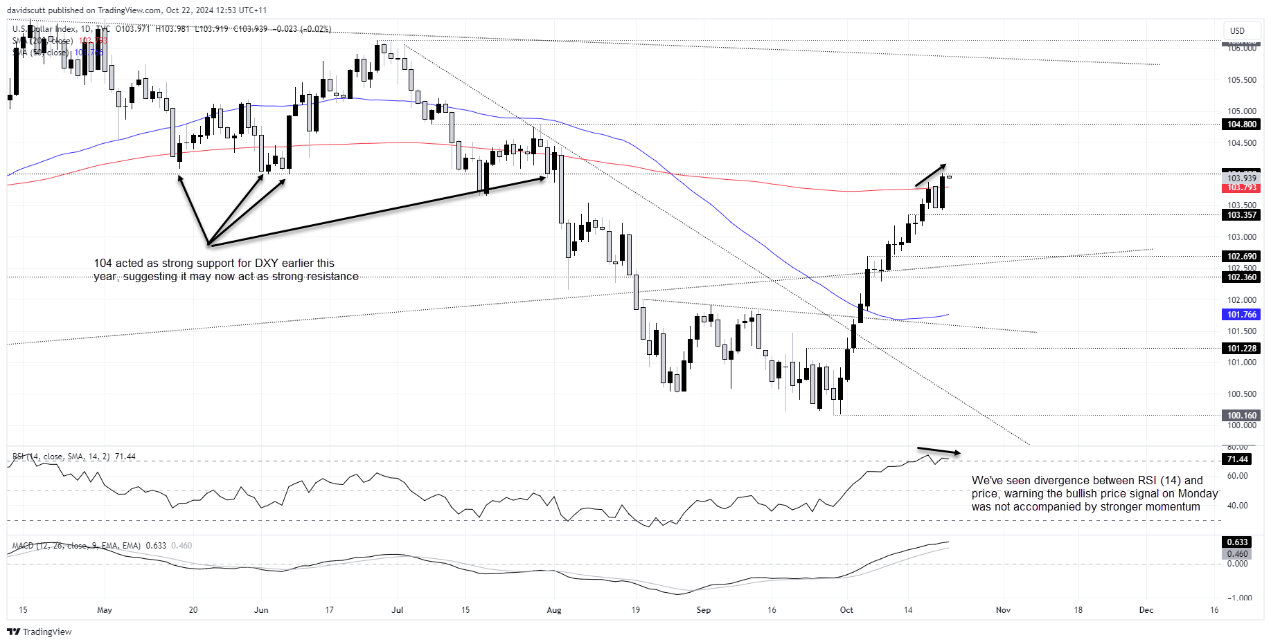The height and width of the screenshot is (644, 1271).
Task: Click the MACD legend value 0.633
Action: coord(156,546)
